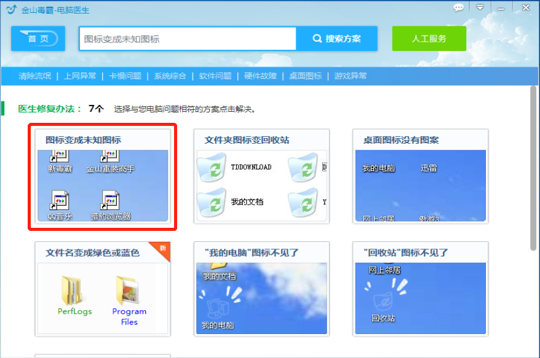540x358 pixels.
Task: Click the TDDOWNLOAD folder label
Action: pos(251,167)
